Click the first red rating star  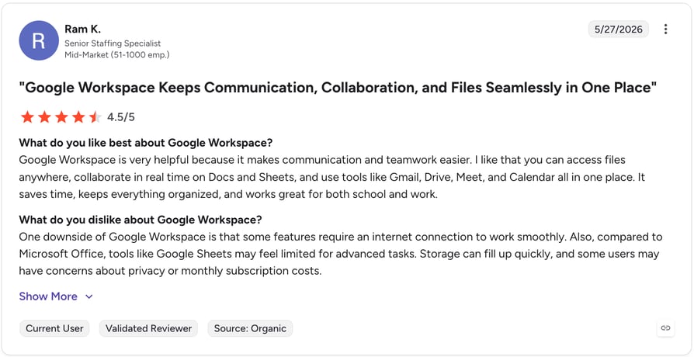[27, 117]
